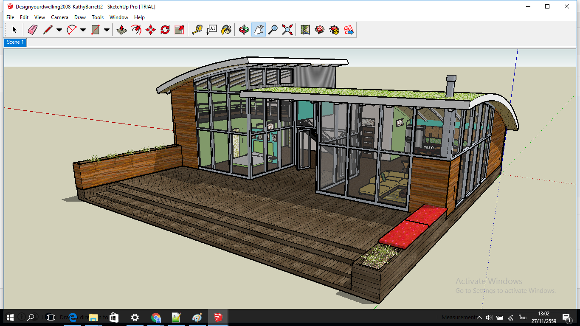This screenshot has height=326, width=580.
Task: Select the Move tool
Action: click(x=151, y=29)
